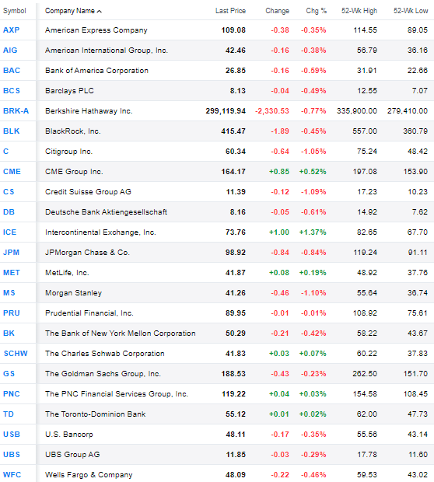Open the BRK-A symbol link
This screenshot has height=482, width=434.
16,111
